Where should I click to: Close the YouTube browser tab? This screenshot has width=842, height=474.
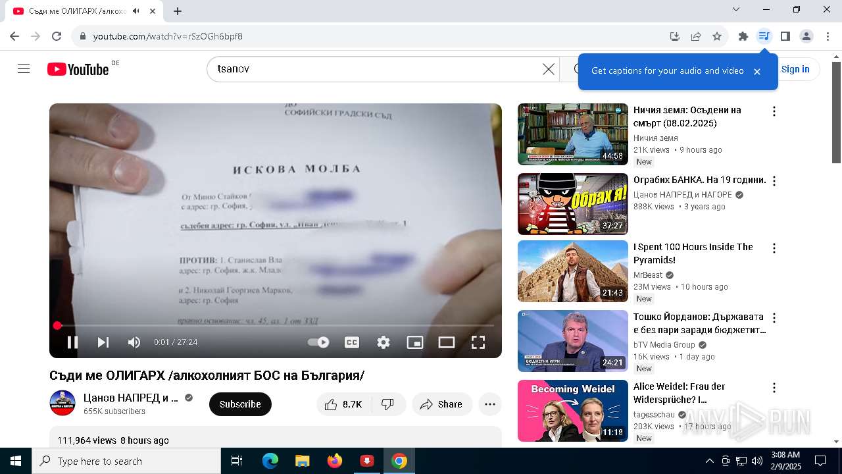click(153, 11)
